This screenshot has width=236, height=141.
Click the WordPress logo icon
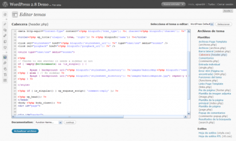(5, 4)
